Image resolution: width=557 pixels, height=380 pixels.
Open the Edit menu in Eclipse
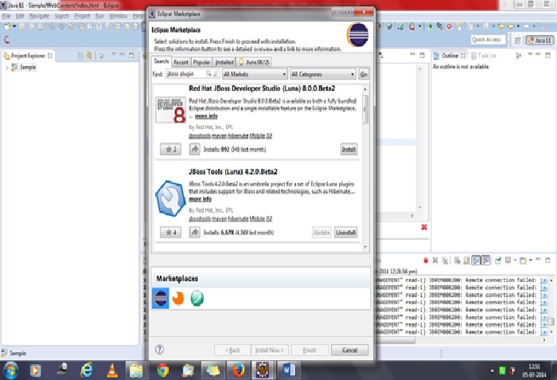pyautogui.click(x=20, y=16)
